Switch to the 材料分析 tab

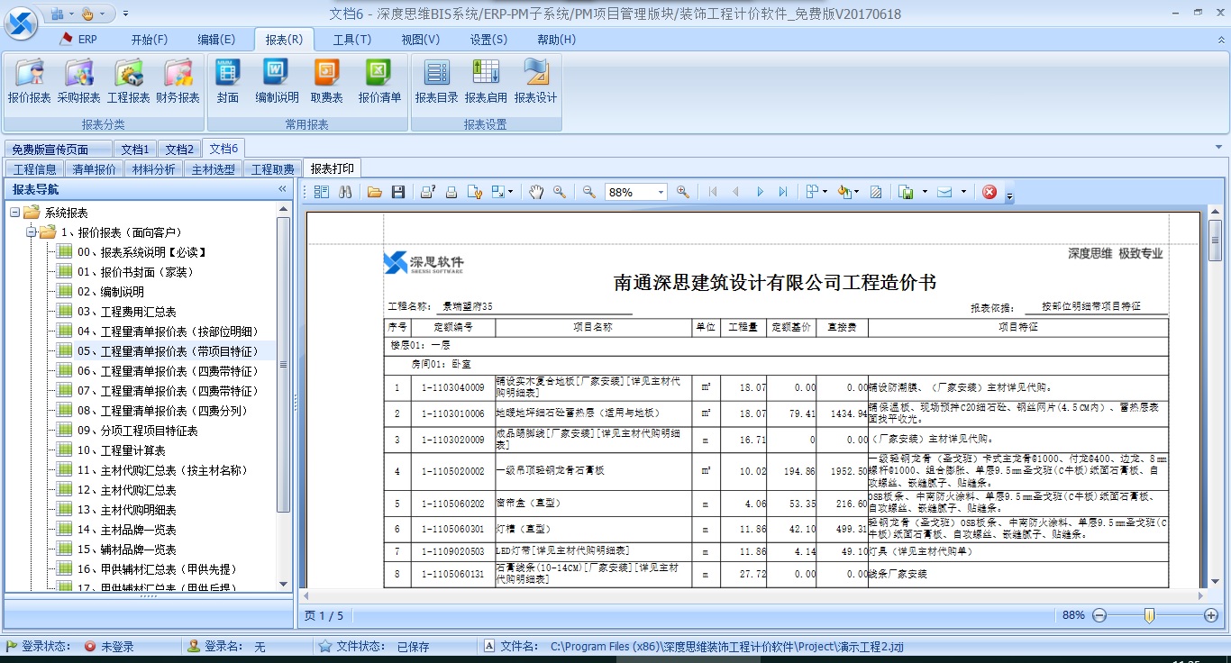click(x=152, y=168)
